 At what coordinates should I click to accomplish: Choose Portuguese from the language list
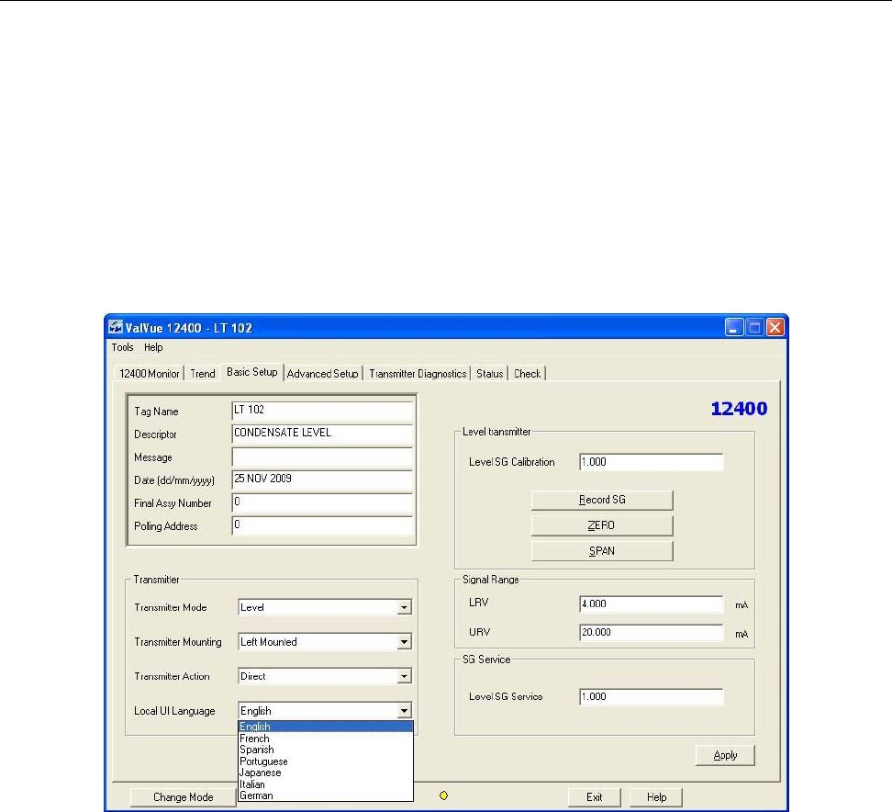click(x=326, y=761)
